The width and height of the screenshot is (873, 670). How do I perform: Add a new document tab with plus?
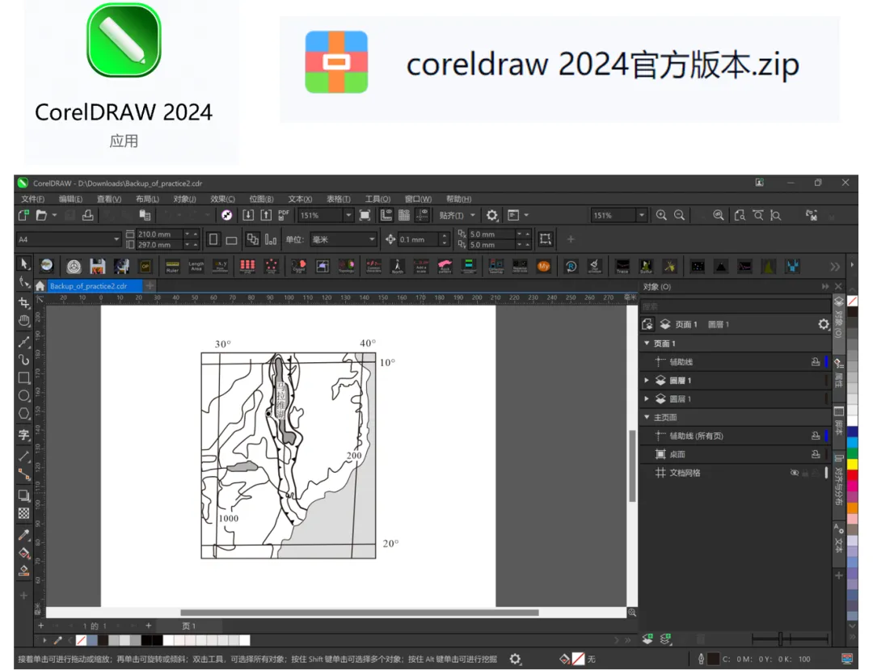click(x=150, y=285)
